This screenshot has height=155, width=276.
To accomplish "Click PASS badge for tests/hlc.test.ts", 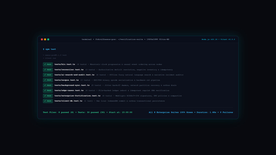I will [x=48, y=64].
